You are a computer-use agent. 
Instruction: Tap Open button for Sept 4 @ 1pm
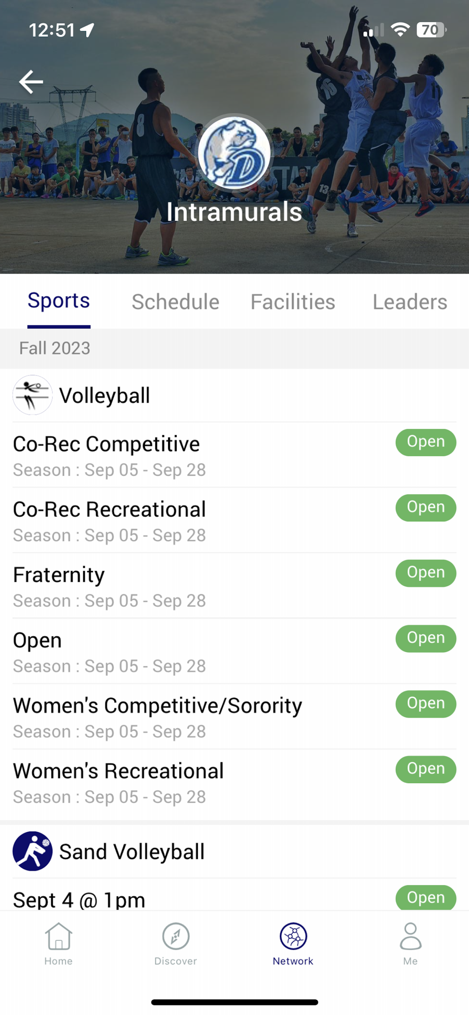click(425, 898)
